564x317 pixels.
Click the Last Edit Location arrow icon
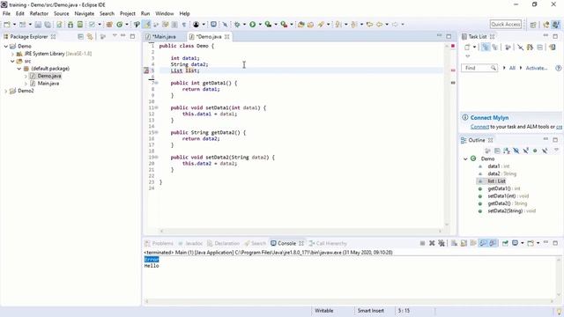tap(369, 25)
